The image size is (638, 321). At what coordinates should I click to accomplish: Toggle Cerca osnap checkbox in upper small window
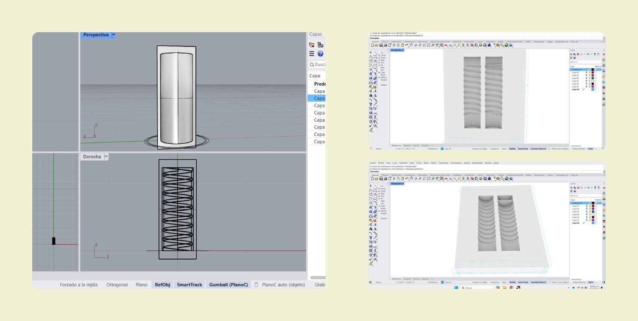(x=379, y=55)
